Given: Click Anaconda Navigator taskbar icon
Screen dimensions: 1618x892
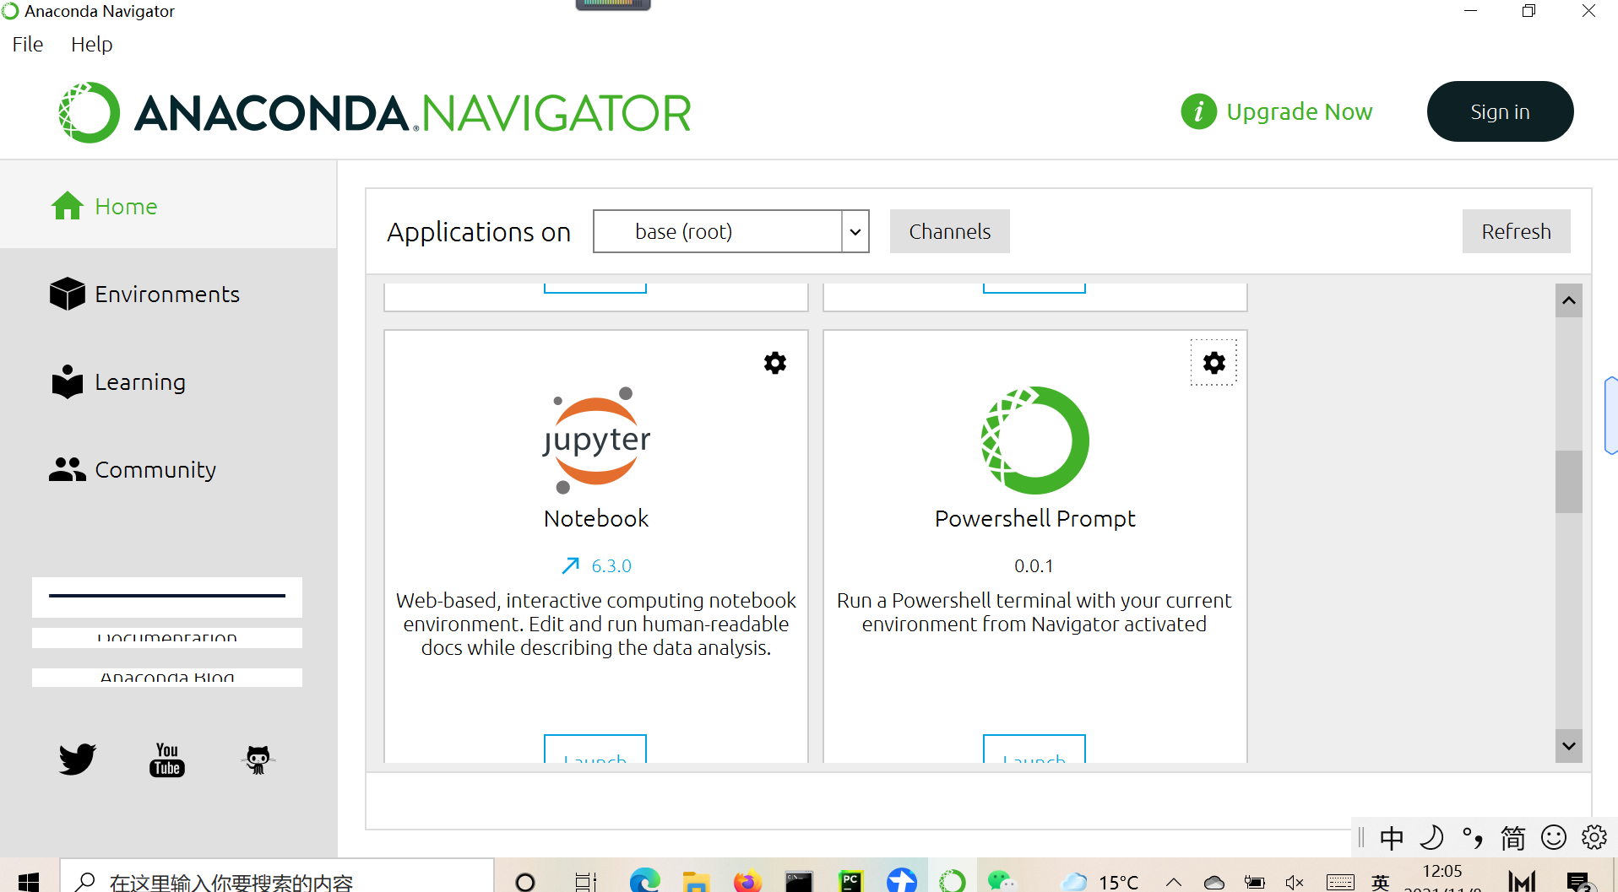Looking at the screenshot, I should (x=953, y=881).
